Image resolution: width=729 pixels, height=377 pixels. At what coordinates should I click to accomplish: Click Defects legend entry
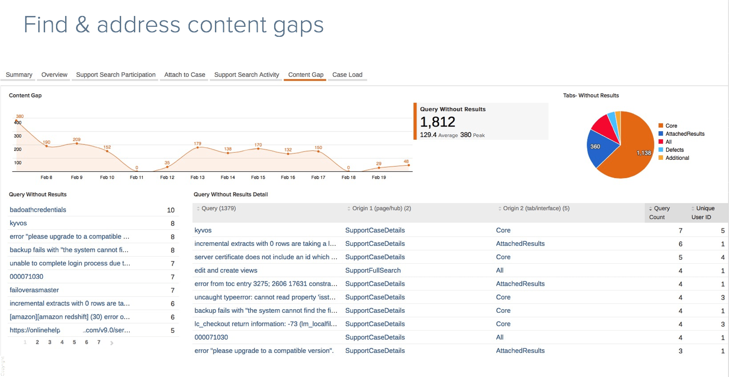point(674,150)
